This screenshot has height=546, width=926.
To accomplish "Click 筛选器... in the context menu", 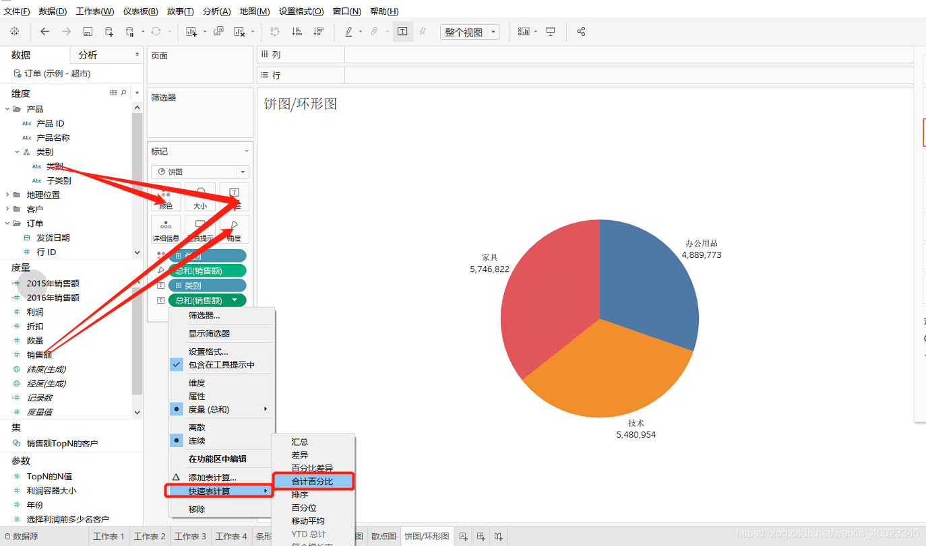I will pos(221,315).
